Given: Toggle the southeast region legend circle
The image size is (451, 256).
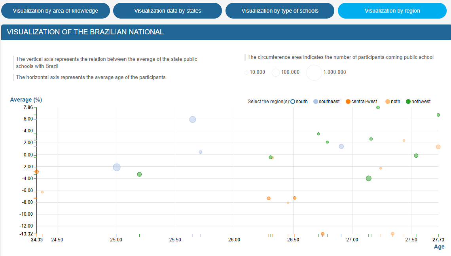Looking at the screenshot, I should coord(316,102).
